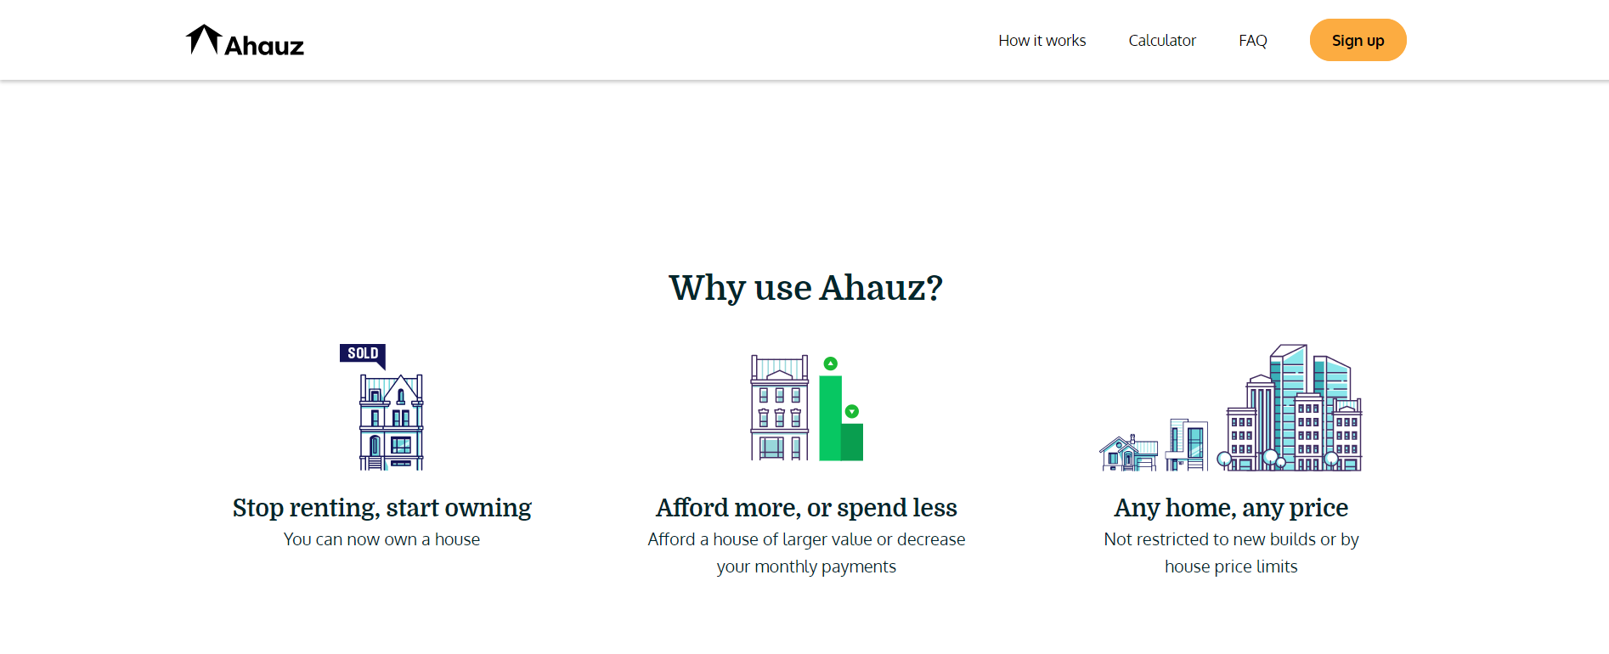Click the 'Afford more, or spend less' heading
The width and height of the screenshot is (1609, 654).
tap(805, 507)
